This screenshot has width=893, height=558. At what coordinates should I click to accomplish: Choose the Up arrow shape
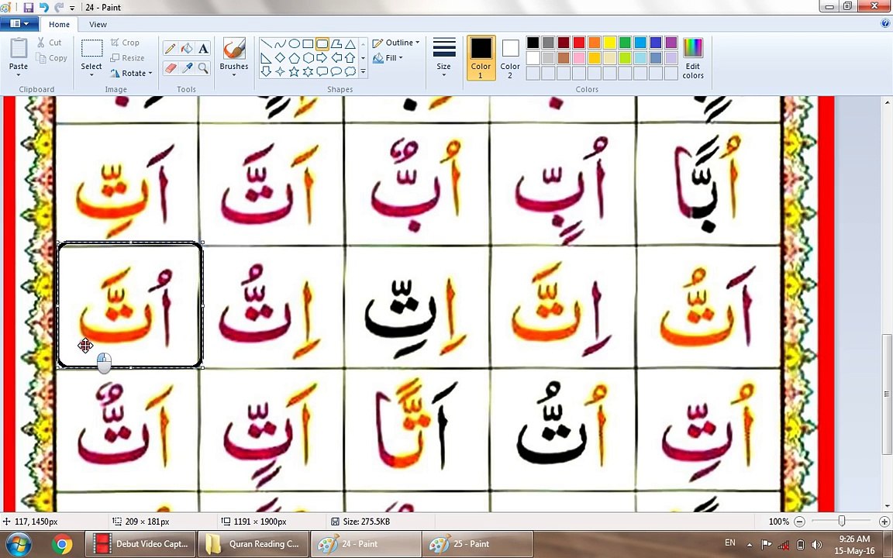(350, 57)
